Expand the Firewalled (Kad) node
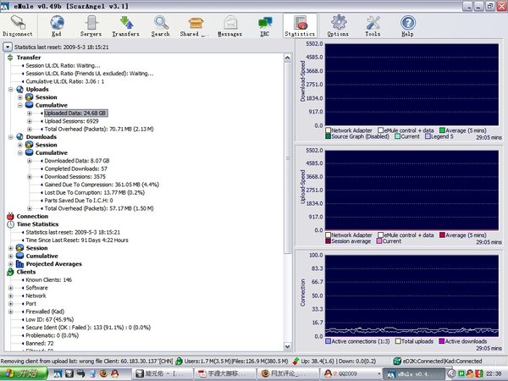The height and width of the screenshot is (381, 508). coord(10,312)
